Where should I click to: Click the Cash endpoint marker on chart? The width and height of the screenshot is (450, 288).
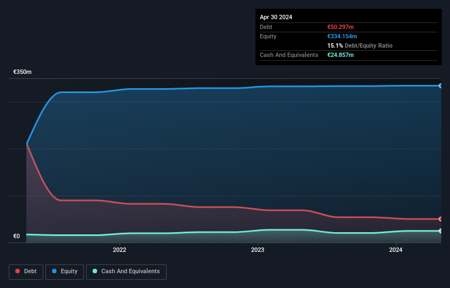click(x=441, y=231)
